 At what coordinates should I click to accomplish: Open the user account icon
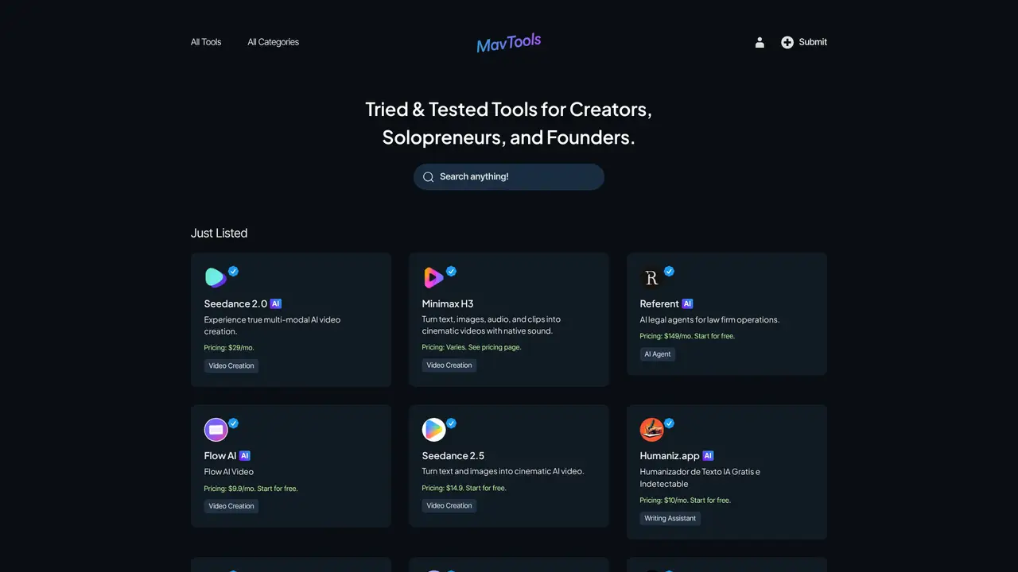tap(760, 42)
